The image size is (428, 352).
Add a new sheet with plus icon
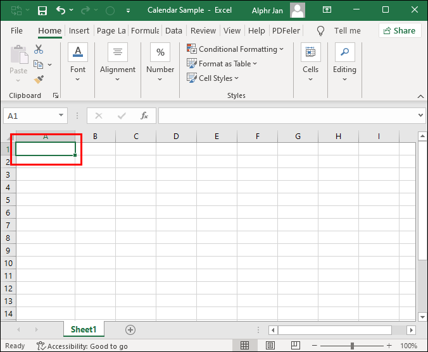pos(130,330)
